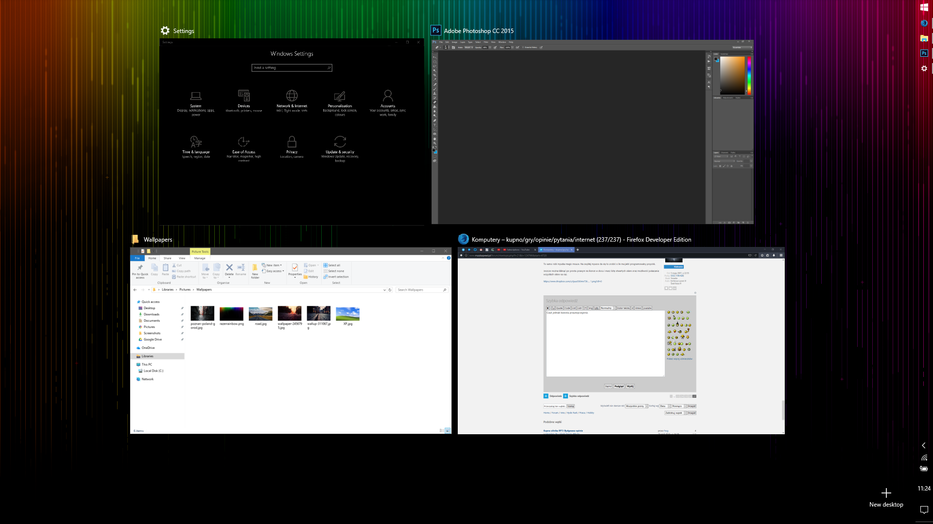Pick a color in Photoshop's color field
The image size is (933, 524).
point(732,75)
